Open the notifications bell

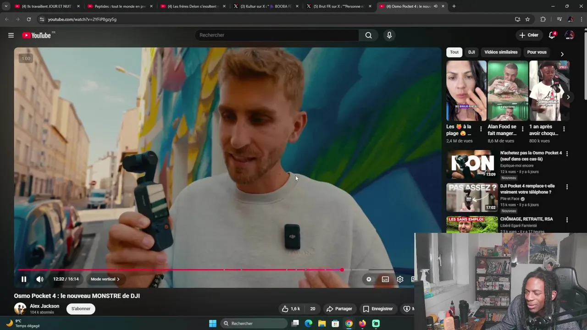[x=552, y=35]
